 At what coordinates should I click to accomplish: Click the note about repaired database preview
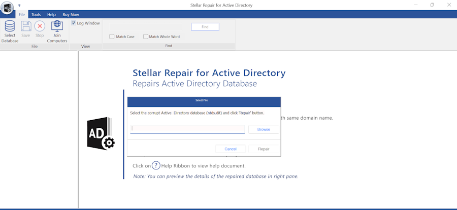216,176
